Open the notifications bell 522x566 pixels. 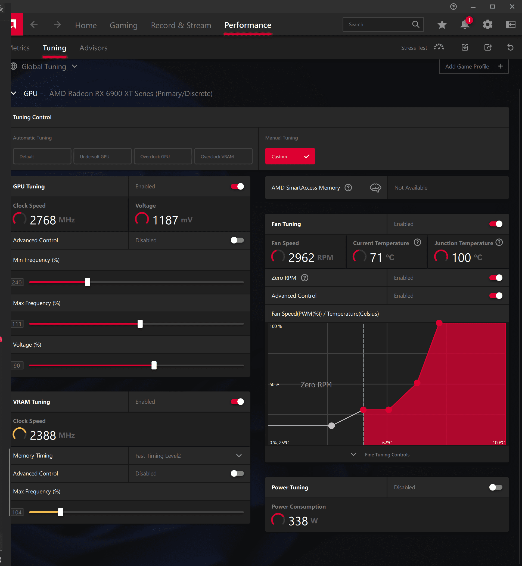point(465,24)
